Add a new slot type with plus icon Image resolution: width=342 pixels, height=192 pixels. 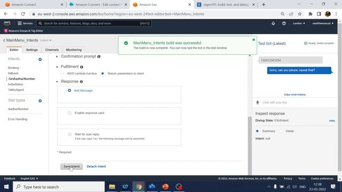[x=40, y=101]
